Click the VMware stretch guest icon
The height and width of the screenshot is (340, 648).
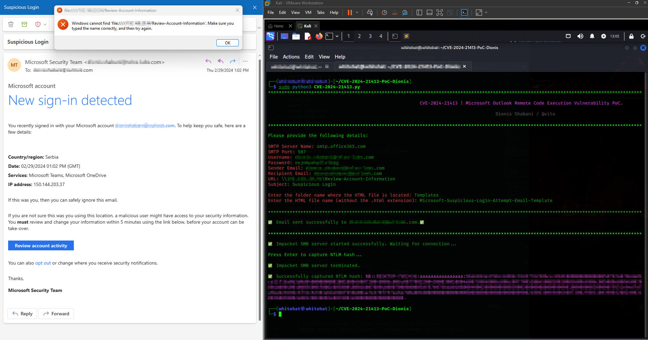479,13
